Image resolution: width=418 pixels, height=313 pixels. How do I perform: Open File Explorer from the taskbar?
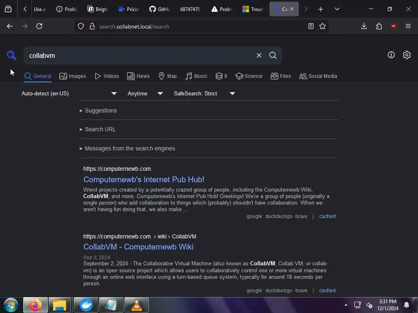(60, 305)
